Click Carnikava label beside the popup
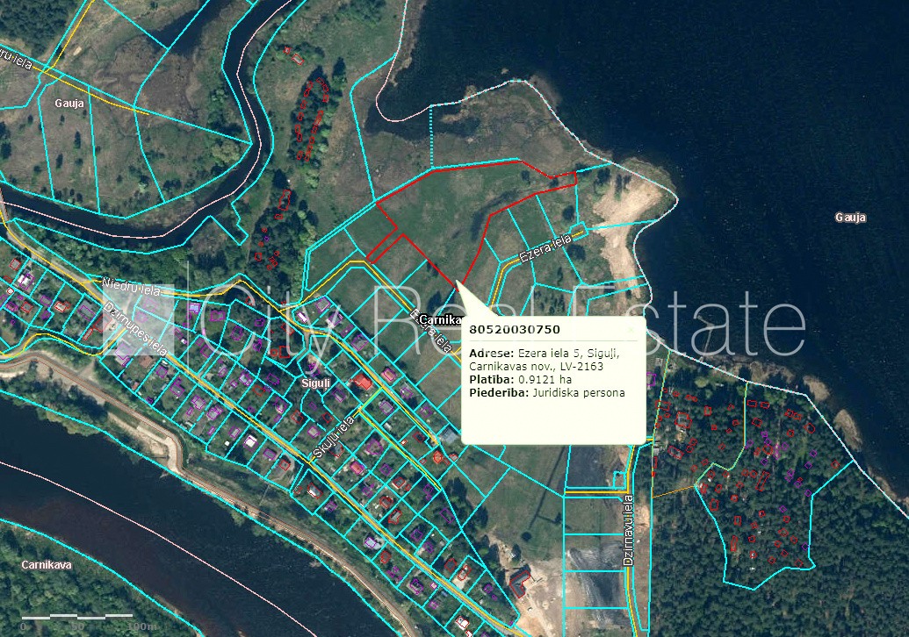 [x=440, y=319]
